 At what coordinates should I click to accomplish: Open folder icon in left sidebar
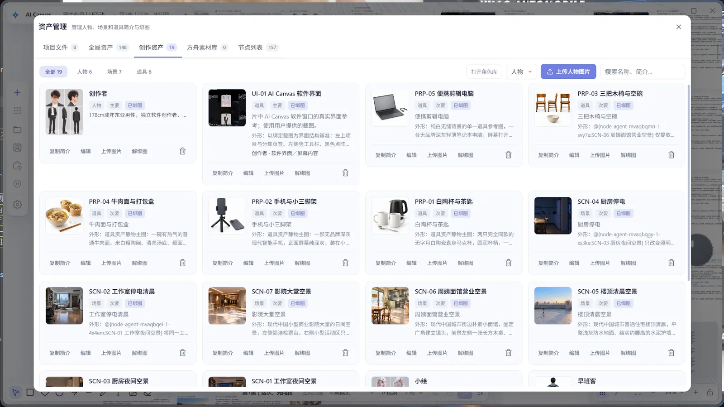[17, 129]
